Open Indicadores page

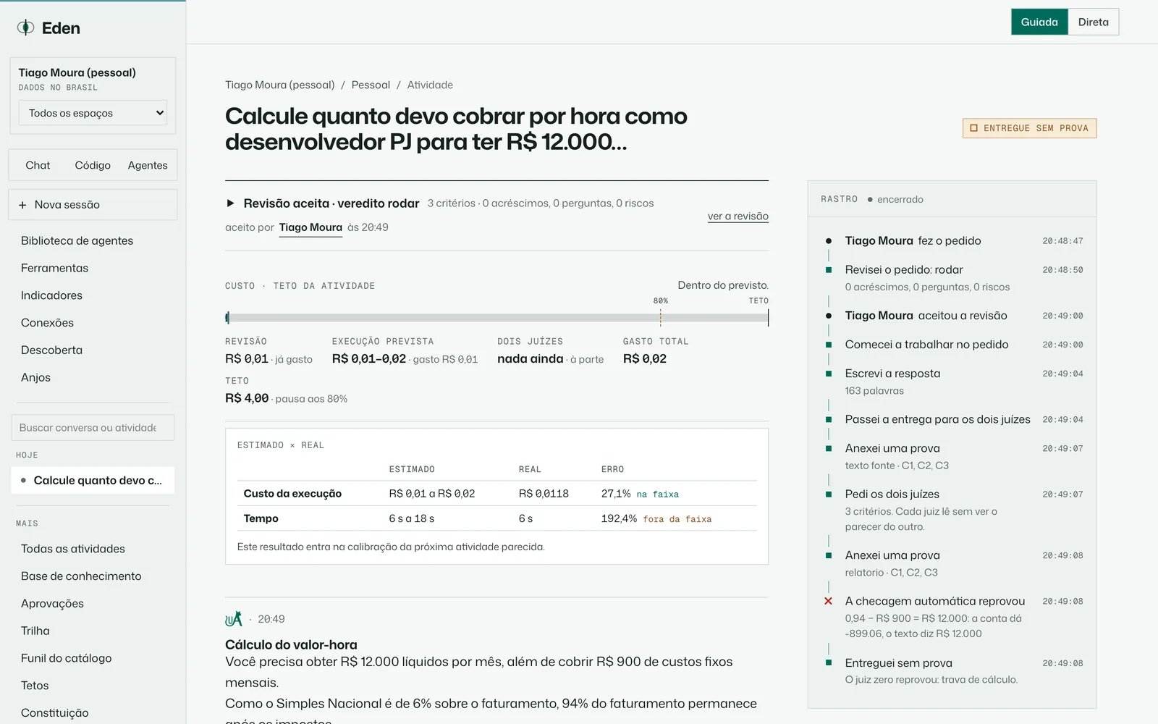click(51, 295)
